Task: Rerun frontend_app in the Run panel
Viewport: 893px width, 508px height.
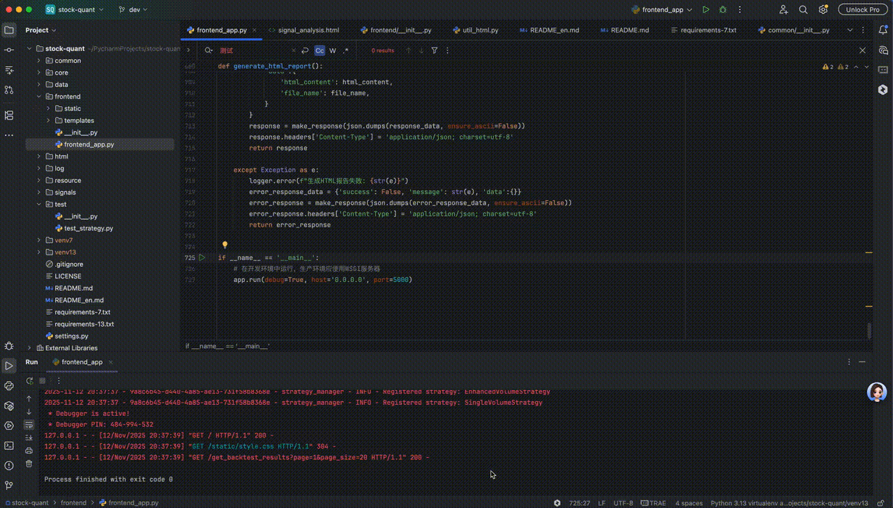Action: pyautogui.click(x=29, y=381)
